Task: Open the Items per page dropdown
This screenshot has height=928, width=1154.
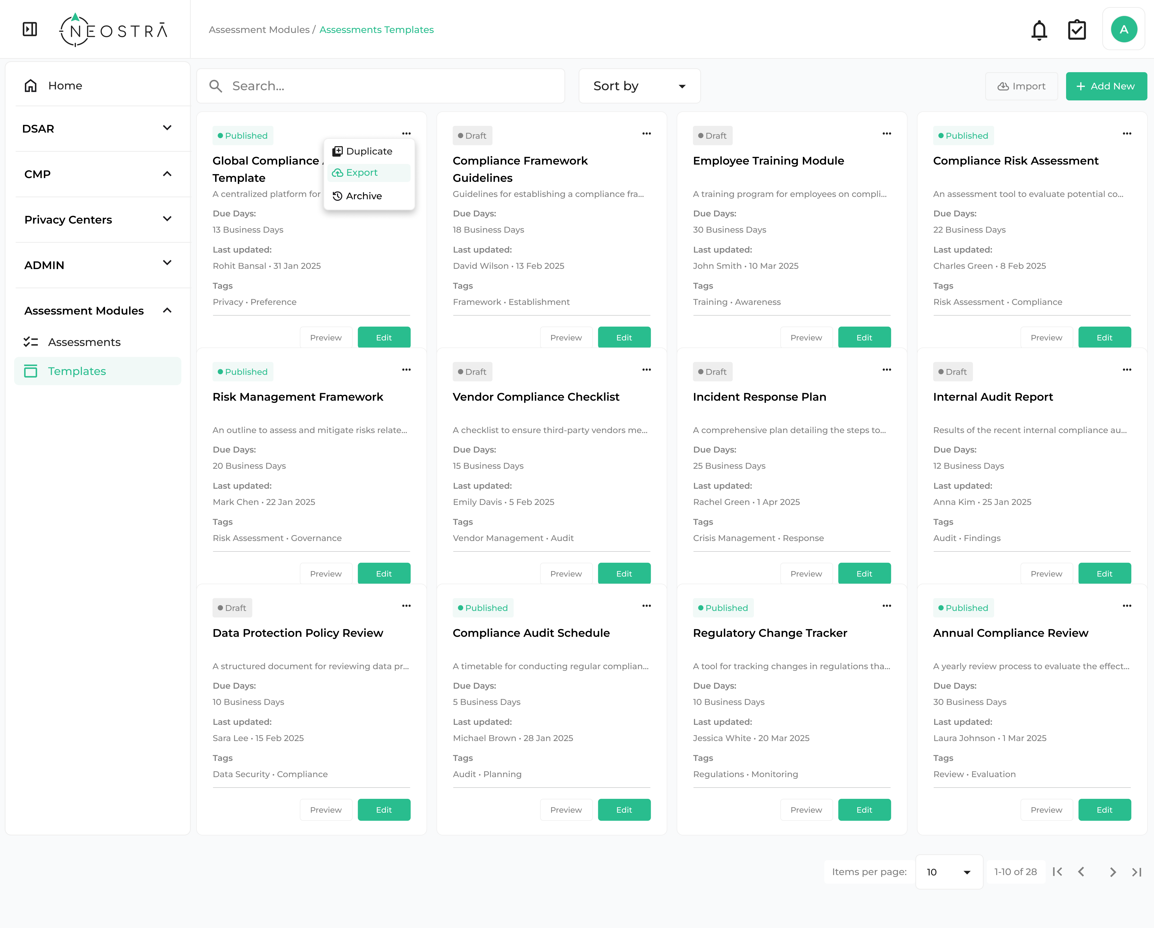Action: click(949, 872)
